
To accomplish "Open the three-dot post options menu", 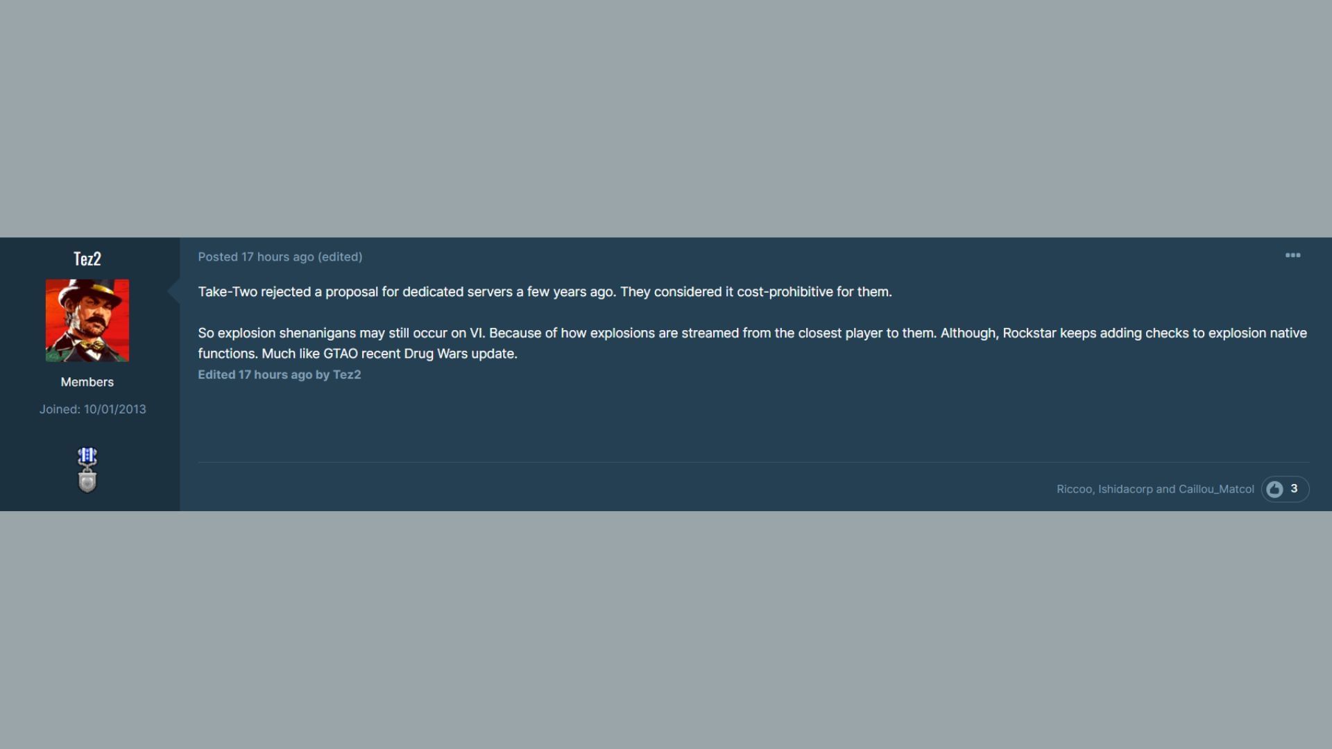I will click(x=1292, y=256).
